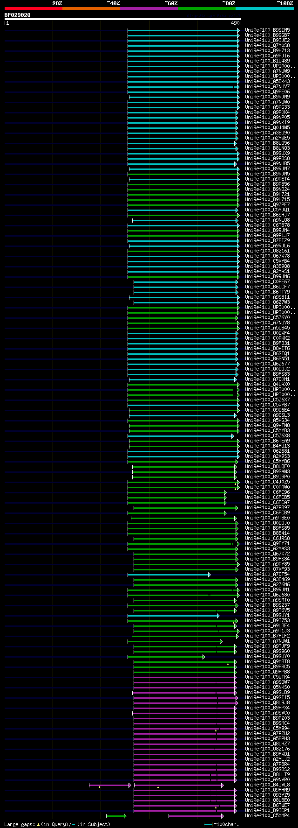Image resolution: width=298 pixels, height=828 pixels.
Task: Click the green ~80% legend segment
Action: pos(207,8)
